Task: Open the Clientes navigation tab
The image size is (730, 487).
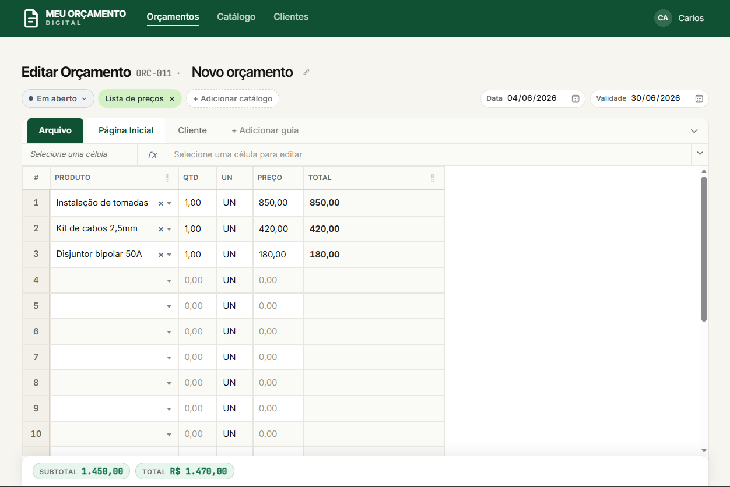Action: [x=291, y=17]
